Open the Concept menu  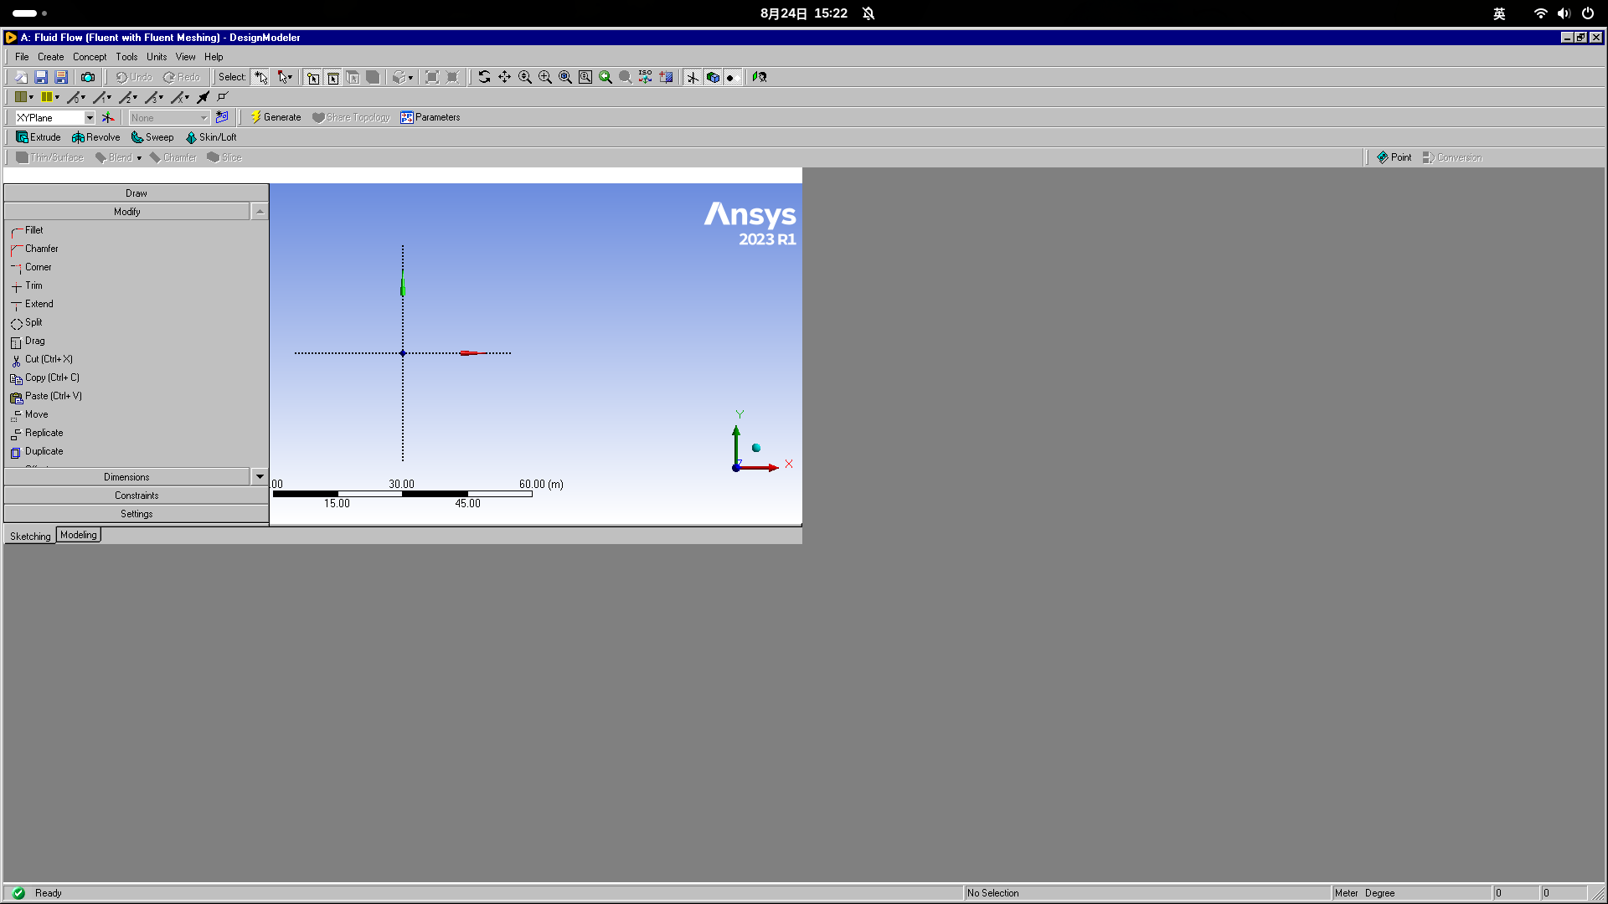click(90, 57)
